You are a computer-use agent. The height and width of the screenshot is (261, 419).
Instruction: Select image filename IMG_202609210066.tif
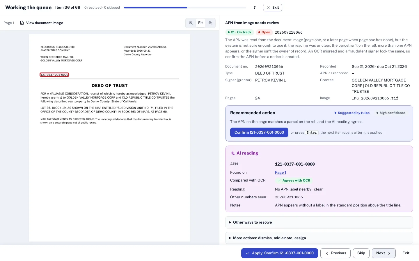point(375,98)
